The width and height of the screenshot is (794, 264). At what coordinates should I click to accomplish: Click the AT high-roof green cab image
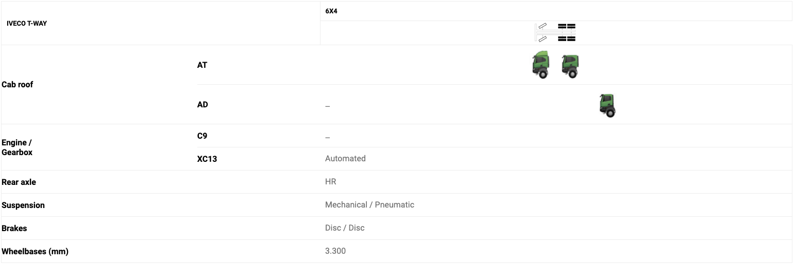pos(540,65)
